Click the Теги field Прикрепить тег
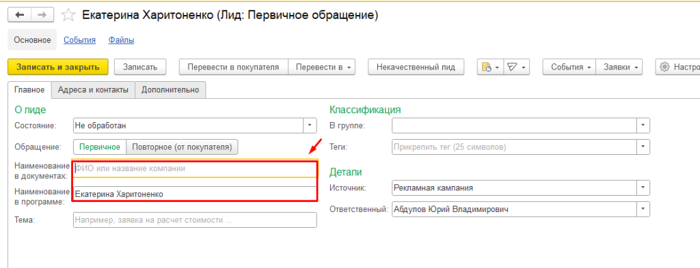This screenshot has width=700, height=268. (515, 147)
